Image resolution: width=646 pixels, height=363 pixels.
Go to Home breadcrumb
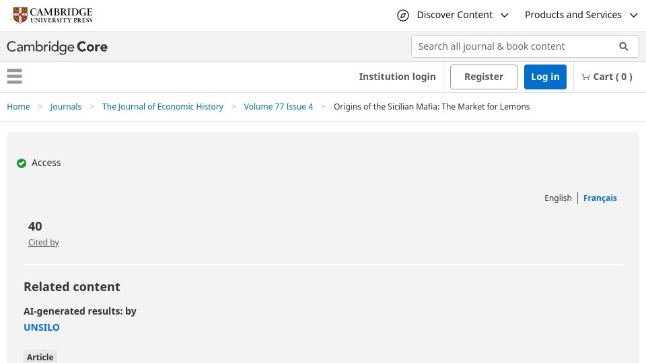point(18,107)
